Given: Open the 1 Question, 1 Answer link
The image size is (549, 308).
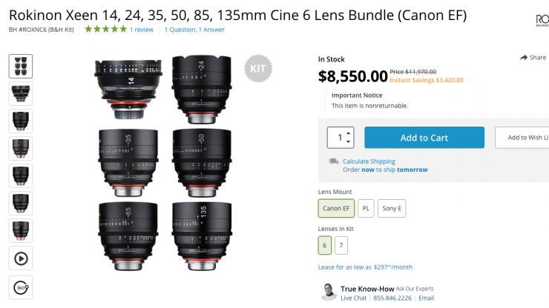Looking at the screenshot, I should [193, 30].
